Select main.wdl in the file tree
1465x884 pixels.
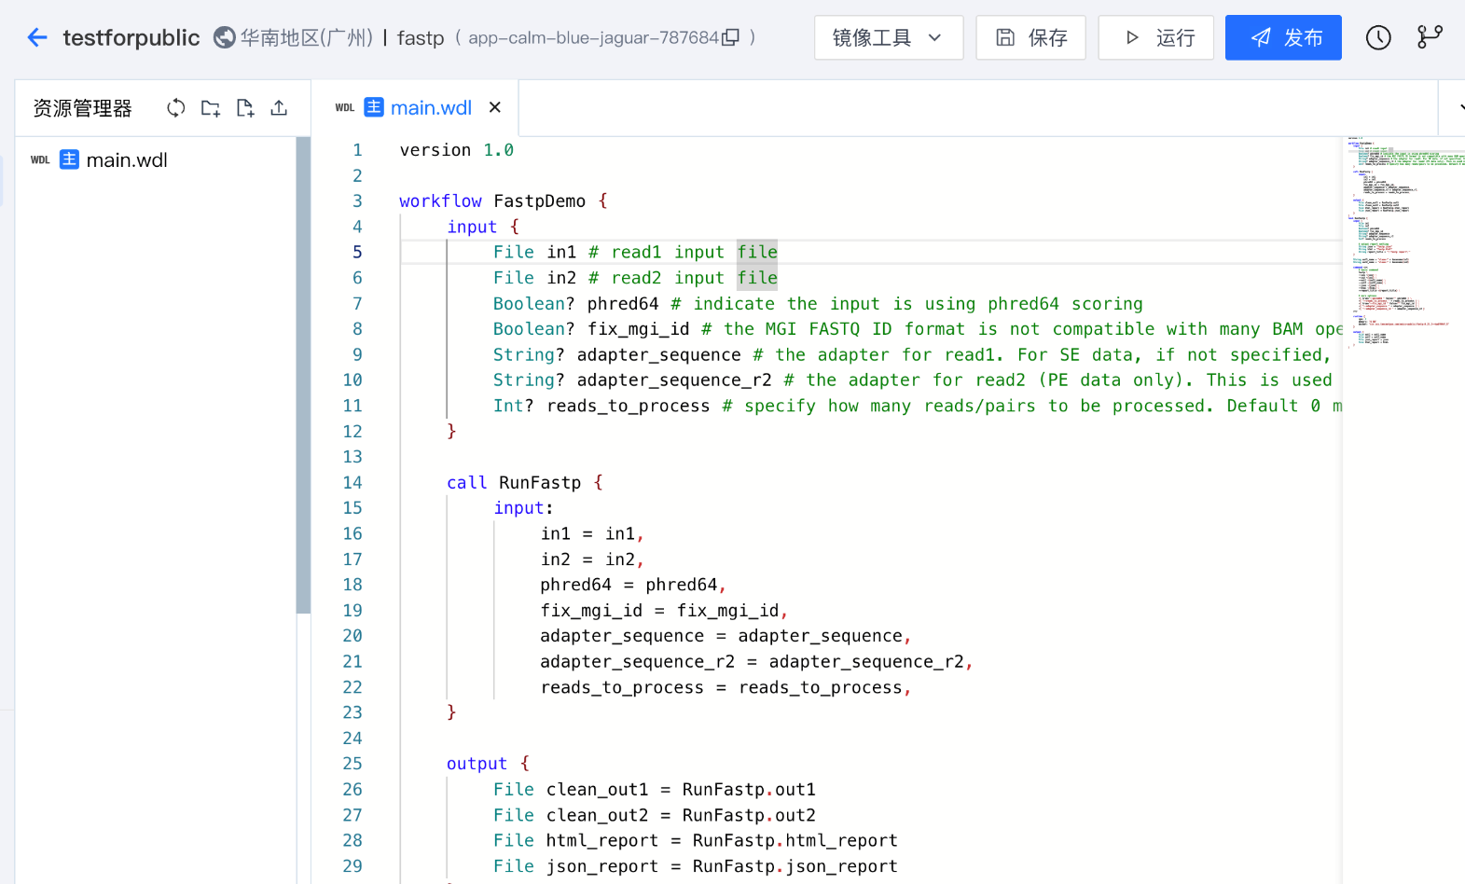click(x=127, y=160)
